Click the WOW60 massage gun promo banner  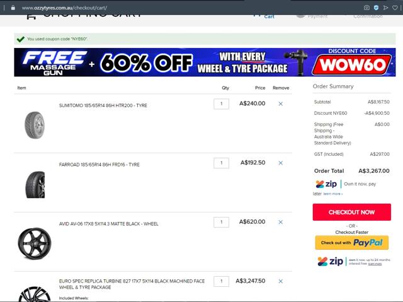205,62
